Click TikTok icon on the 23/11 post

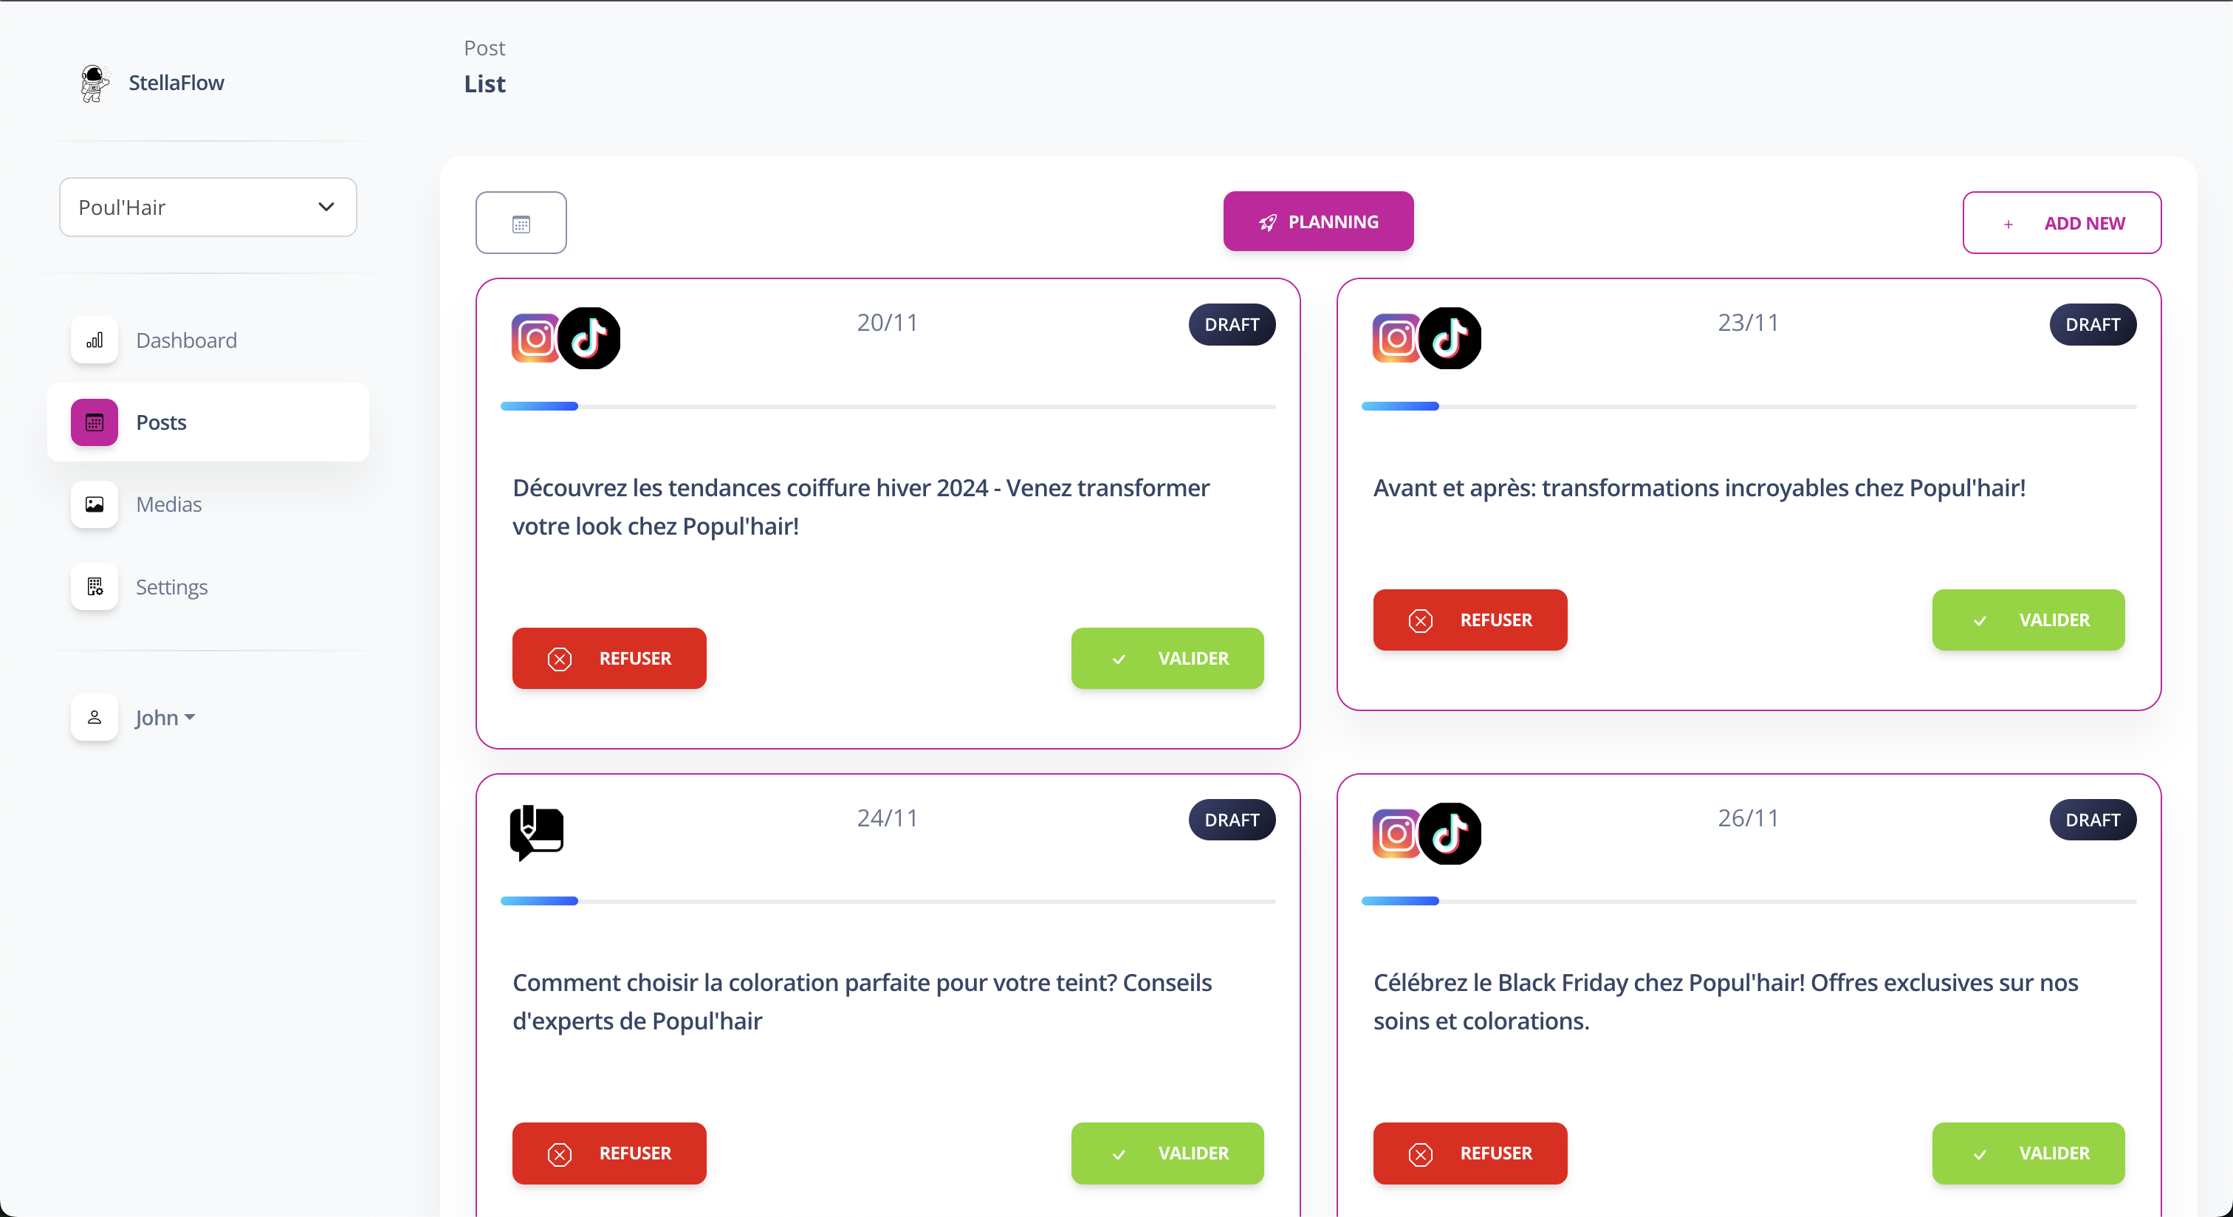(x=1450, y=337)
